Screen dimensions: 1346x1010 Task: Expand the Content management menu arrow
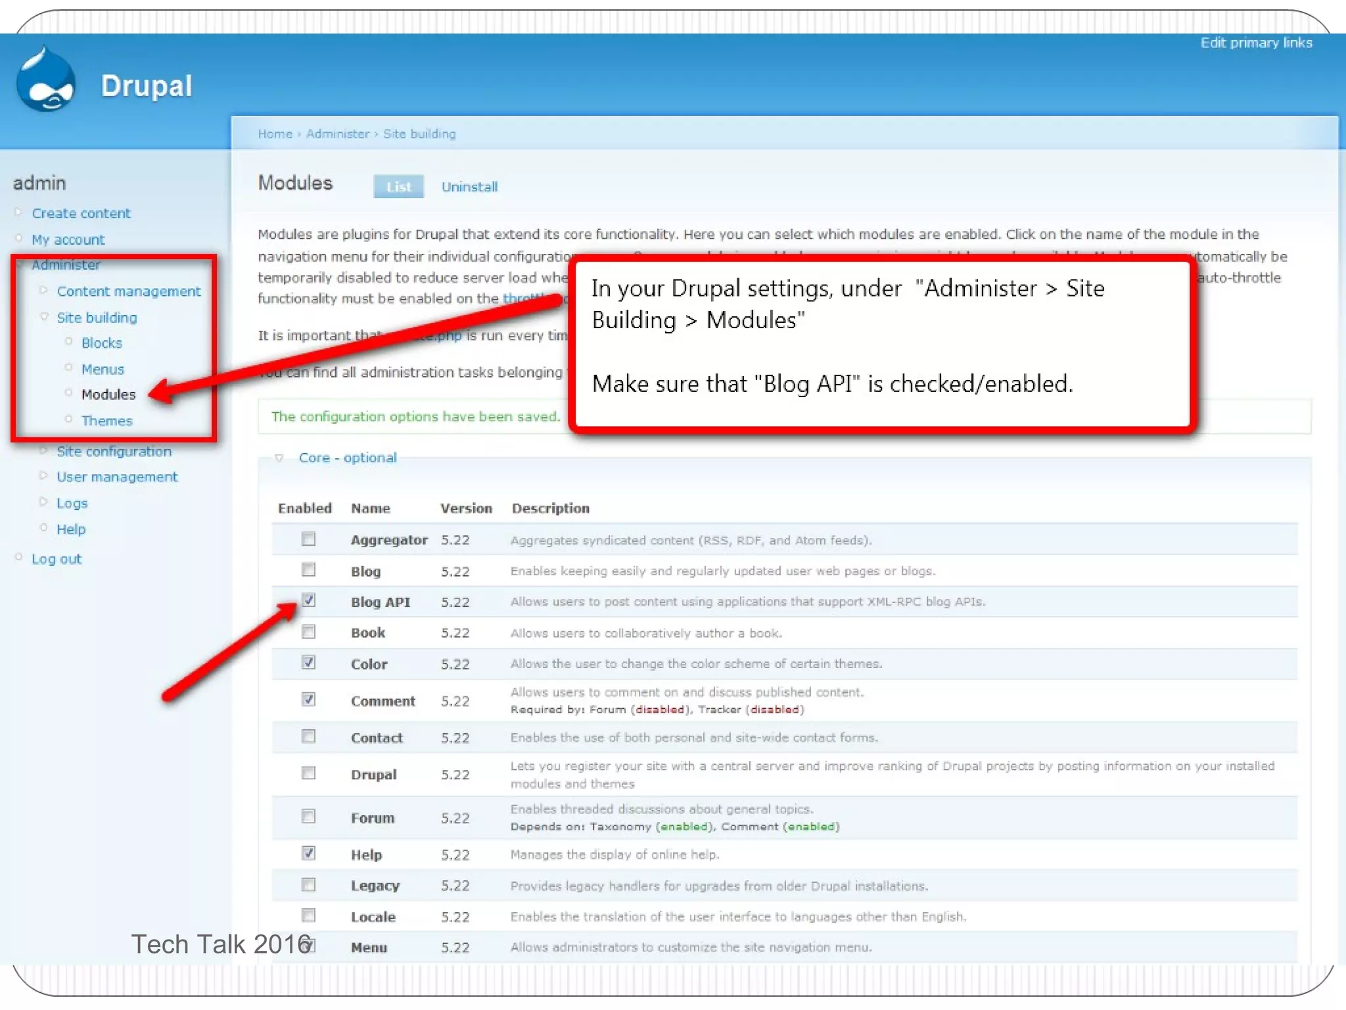point(43,290)
